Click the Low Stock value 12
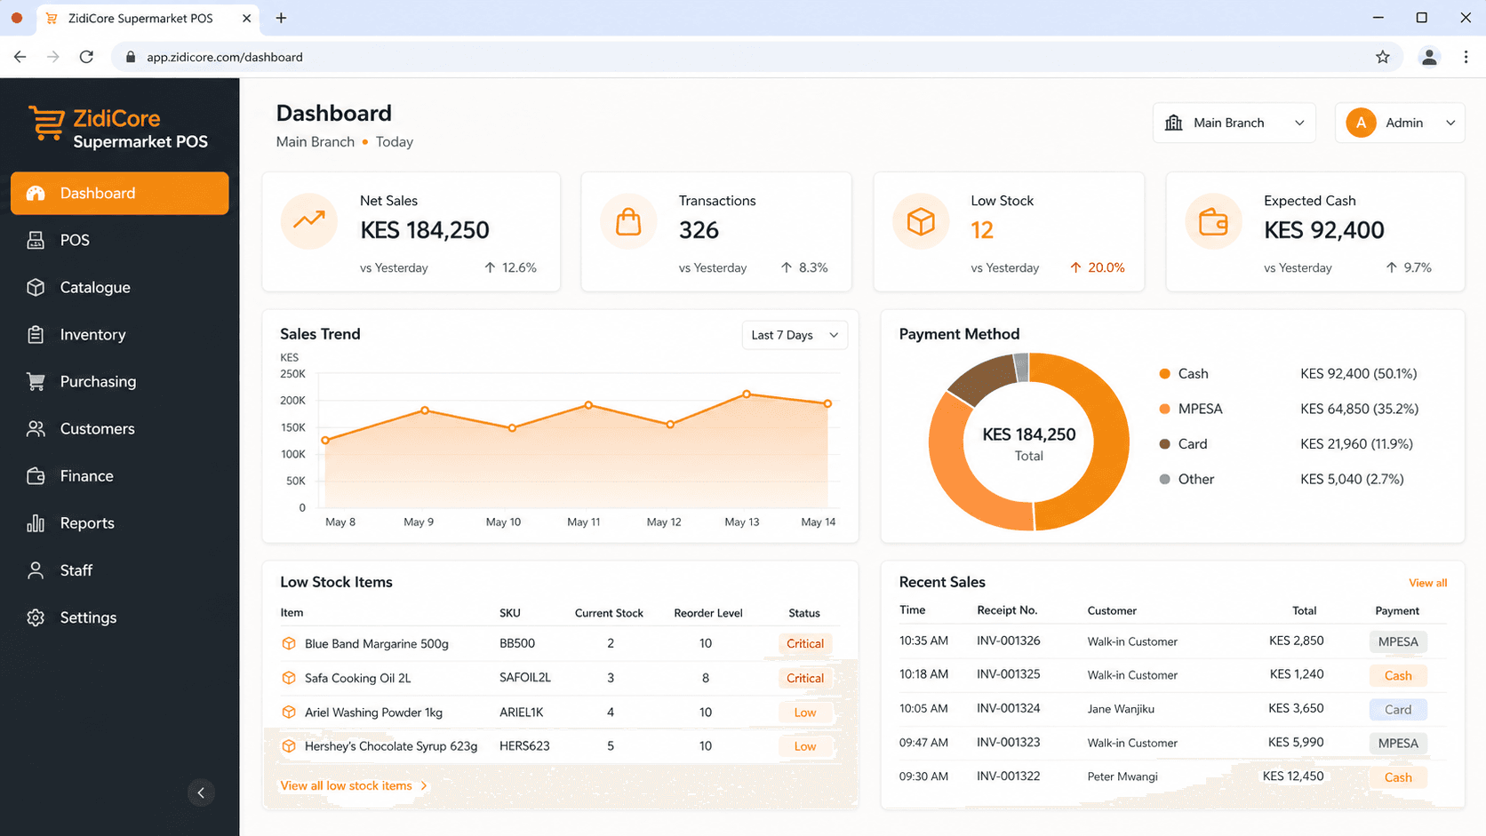1486x836 pixels. 982,230
